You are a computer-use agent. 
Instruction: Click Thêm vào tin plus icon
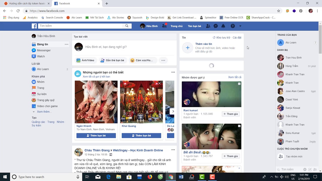187,48
